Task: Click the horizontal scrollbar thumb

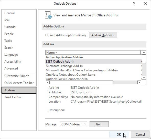Action: click(x=81, y=82)
